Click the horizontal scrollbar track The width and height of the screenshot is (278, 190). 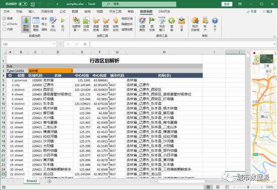pos(181,181)
